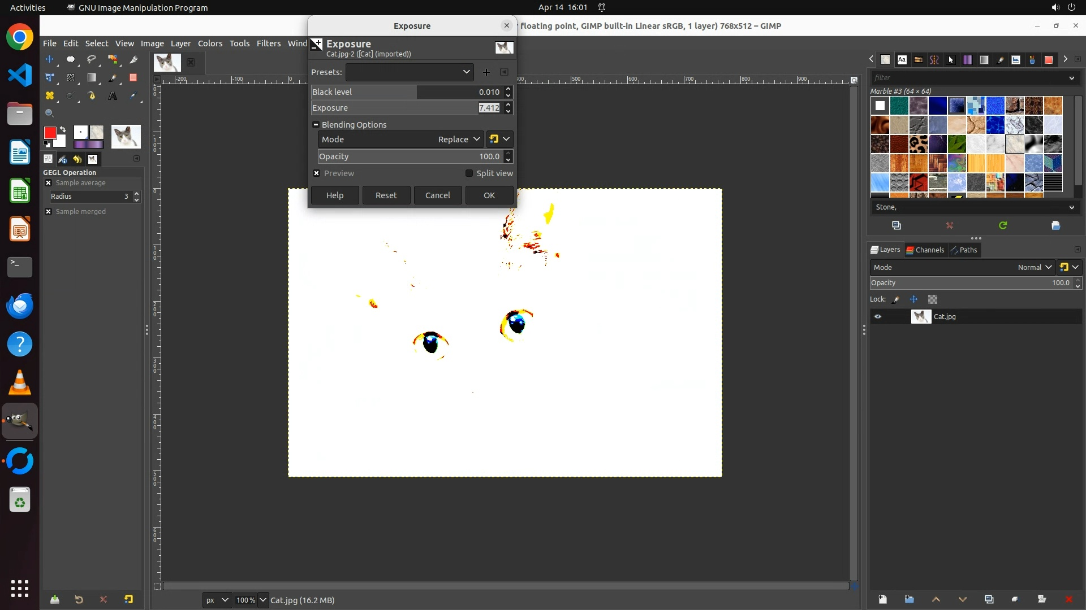This screenshot has width=1086, height=610.
Task: Select the Gradient tool
Action: tap(92, 78)
